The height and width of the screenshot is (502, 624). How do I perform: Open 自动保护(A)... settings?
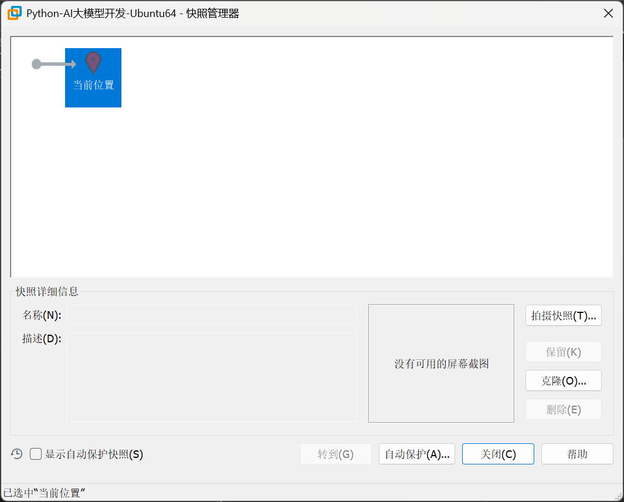416,454
